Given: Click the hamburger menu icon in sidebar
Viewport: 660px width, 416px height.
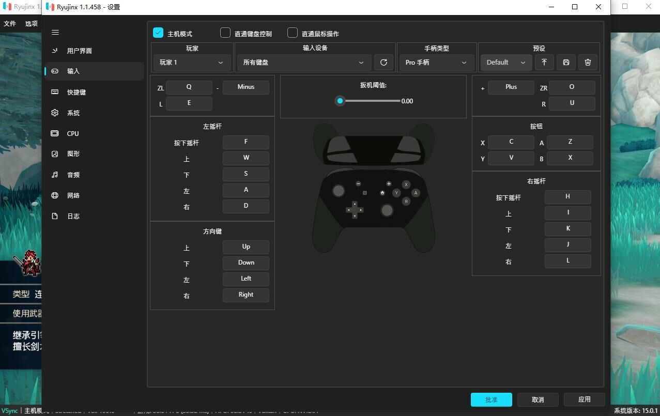Looking at the screenshot, I should 55,33.
